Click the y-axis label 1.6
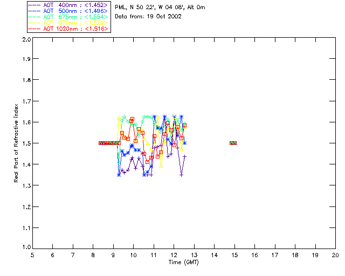Viewport: 345px width, 276px height. pos(26,122)
